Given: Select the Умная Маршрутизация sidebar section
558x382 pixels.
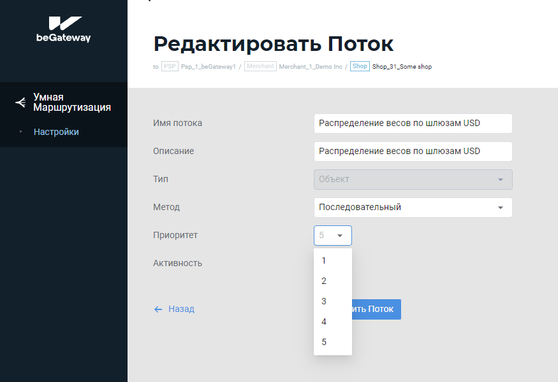Looking at the screenshot, I should click(71, 102).
